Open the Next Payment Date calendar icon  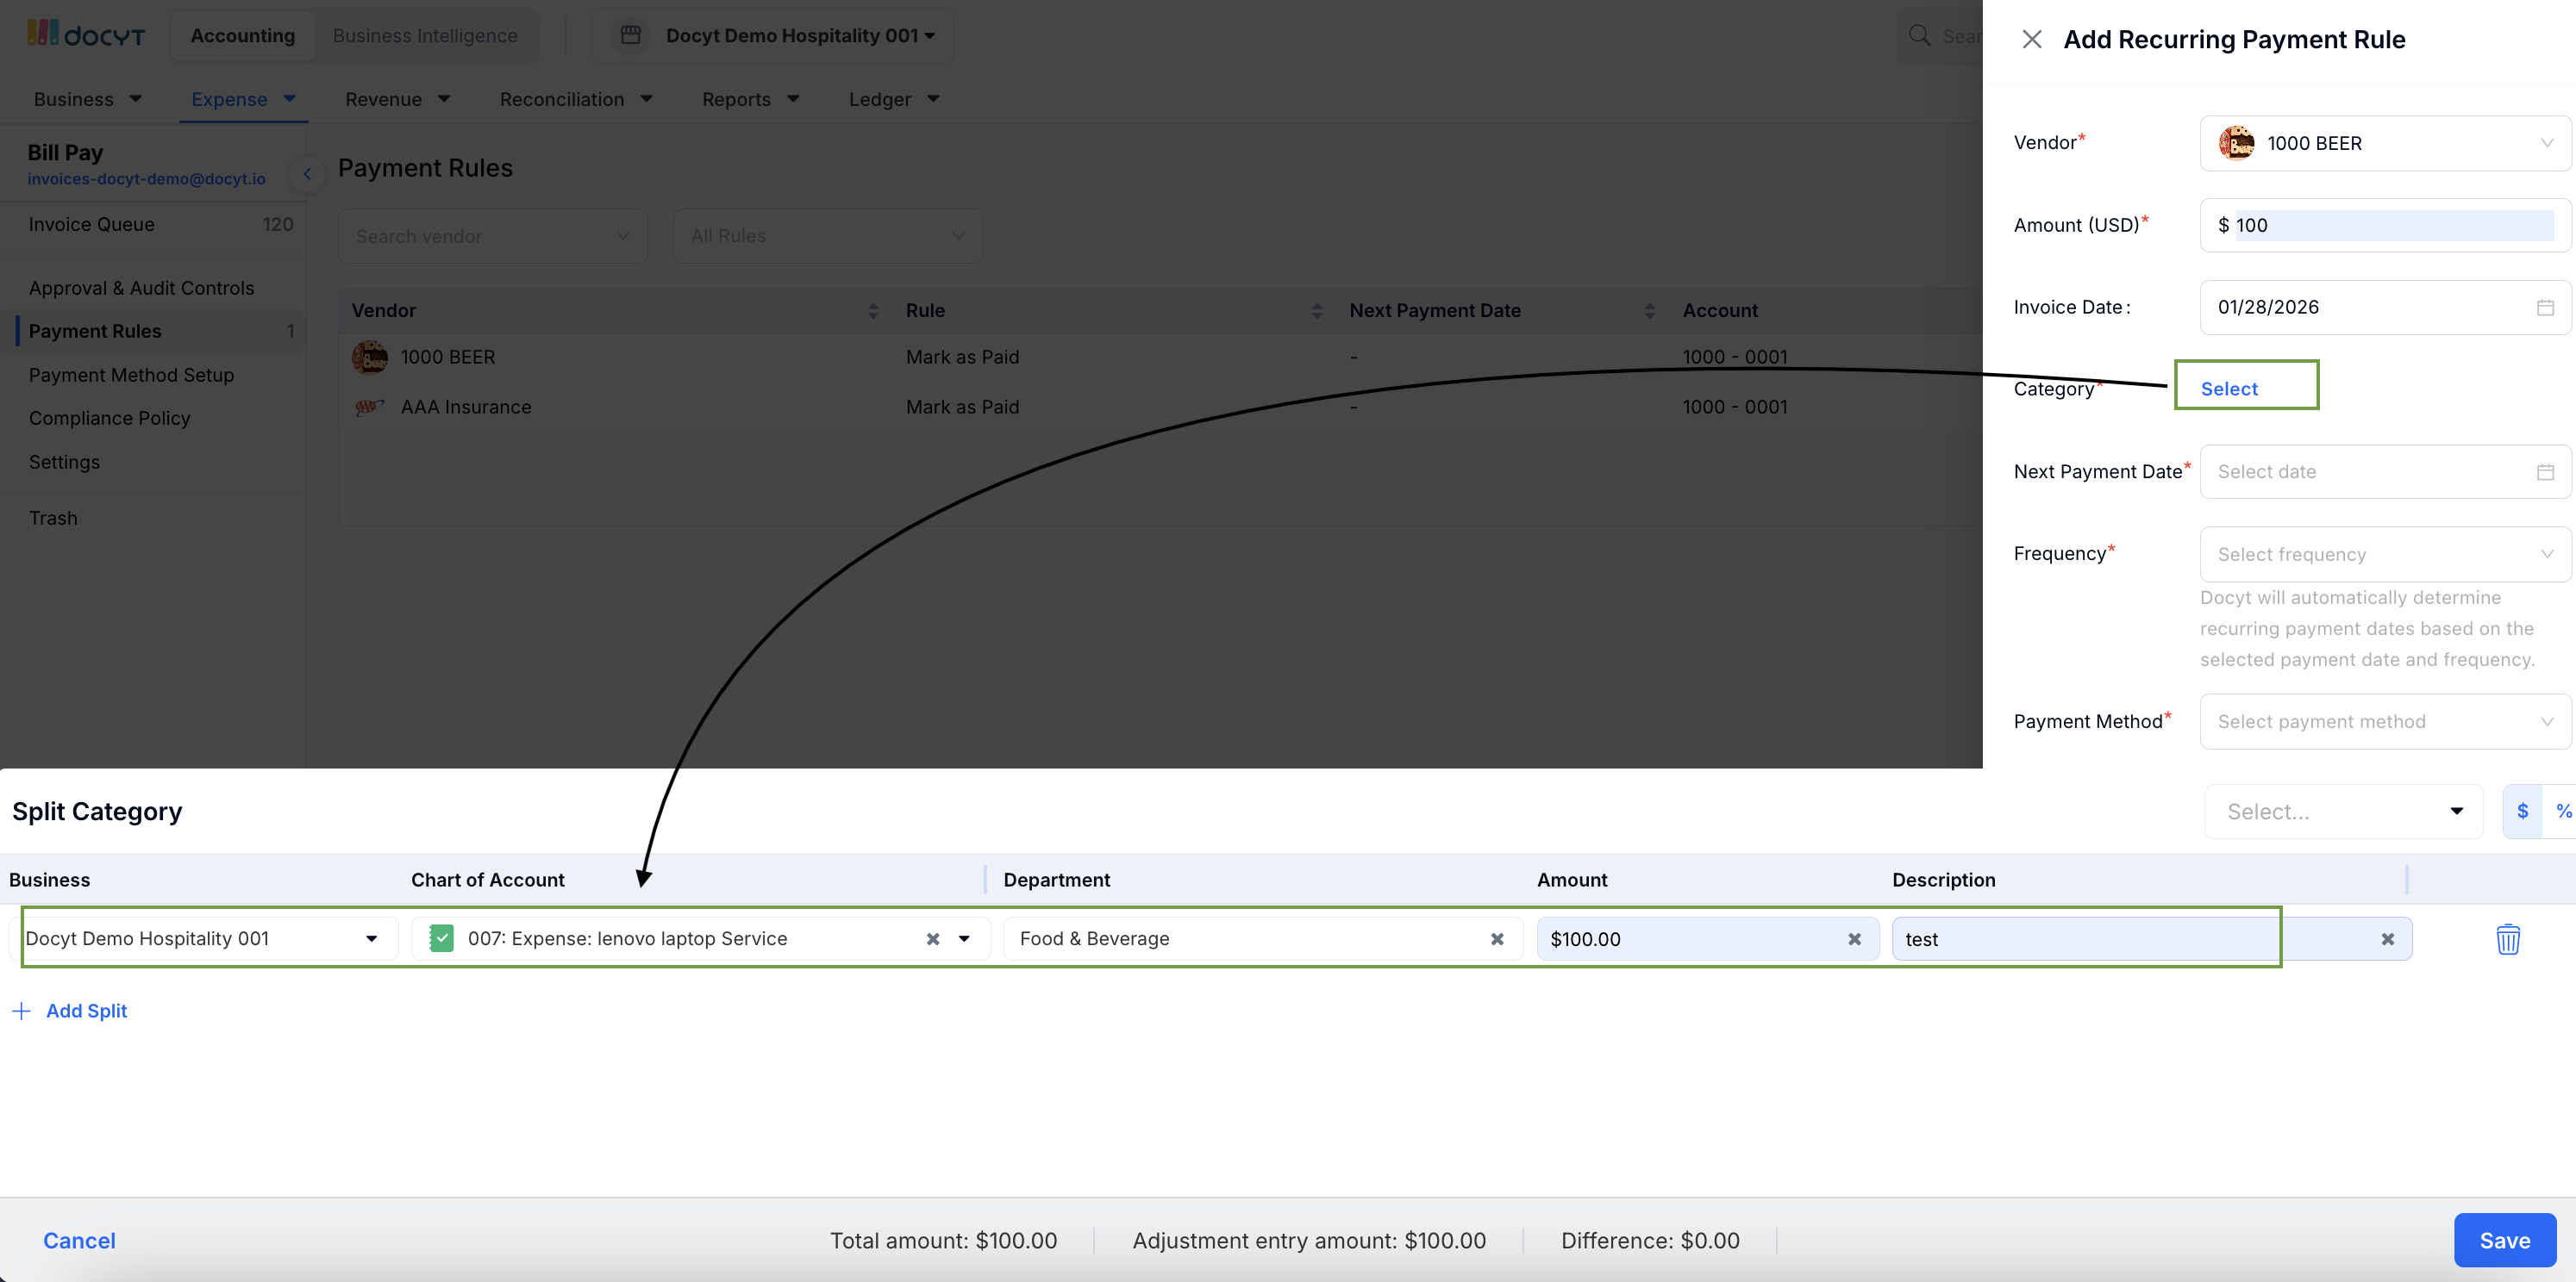2544,471
